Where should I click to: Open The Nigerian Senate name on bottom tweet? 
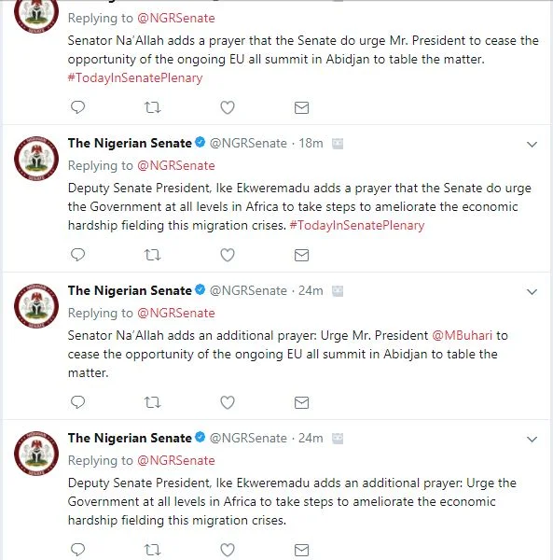[x=130, y=438]
